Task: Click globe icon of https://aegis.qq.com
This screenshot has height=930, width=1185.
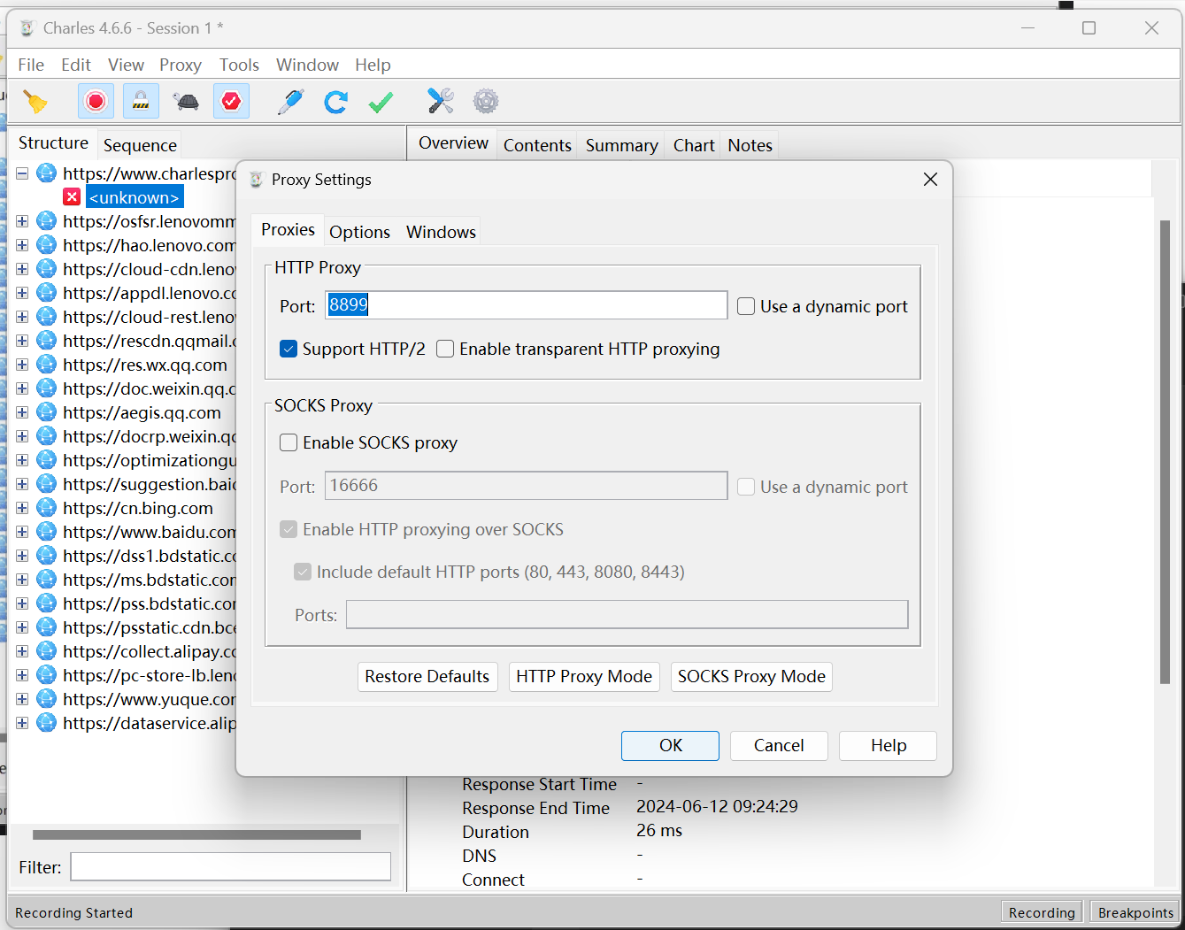Action: click(47, 412)
